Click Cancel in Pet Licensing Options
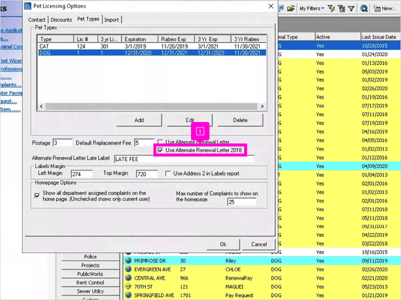401x300 pixels. click(x=259, y=244)
